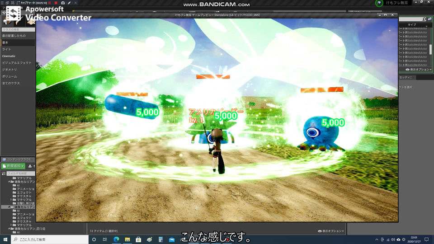The height and width of the screenshot is (244, 434).
Task: Click the project cube icon beside けもフレ無双
Action: pyautogui.click(x=379, y=3)
